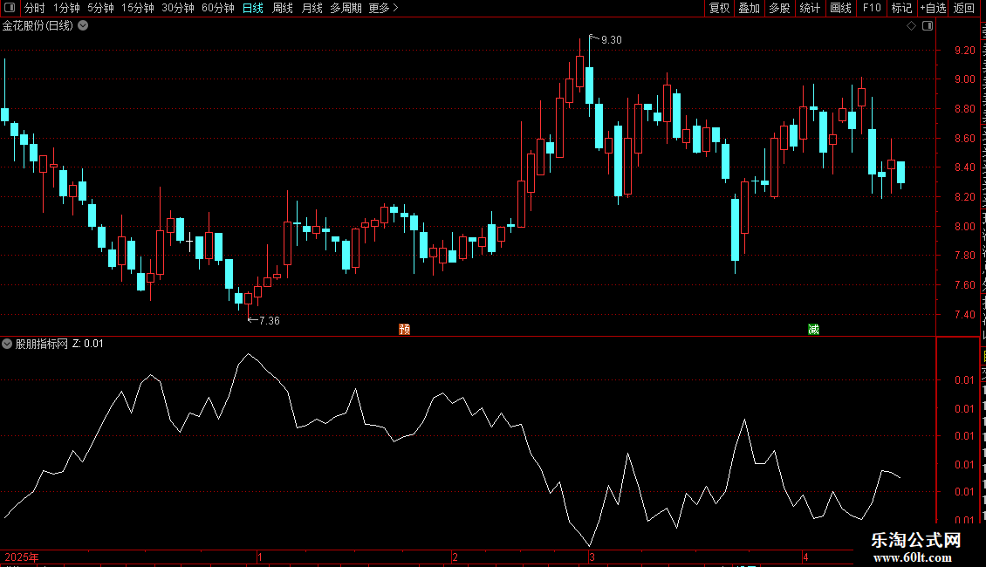
Task: Open the 复权 adjustment option
Action: click(719, 8)
